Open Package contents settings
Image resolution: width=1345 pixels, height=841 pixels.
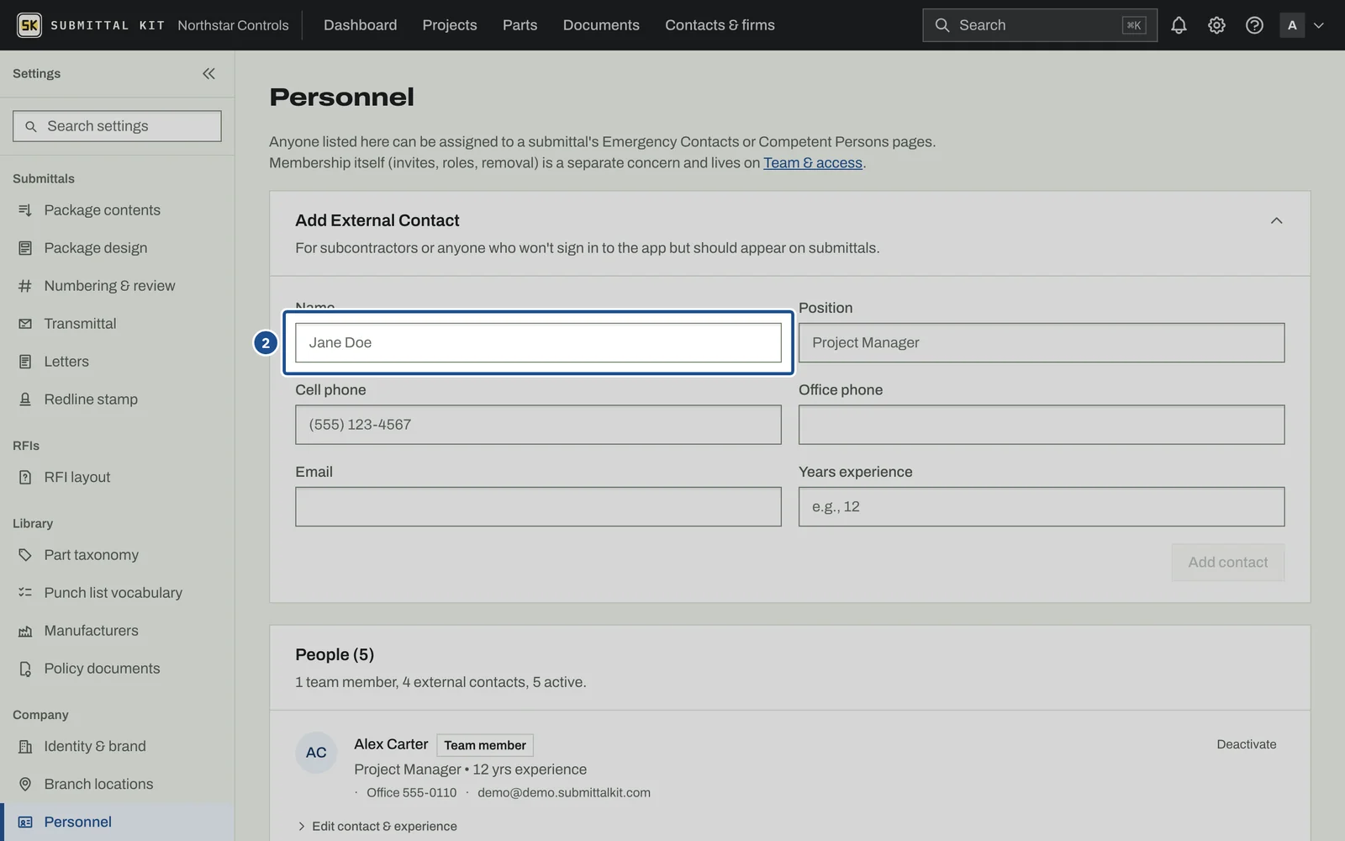117,210
